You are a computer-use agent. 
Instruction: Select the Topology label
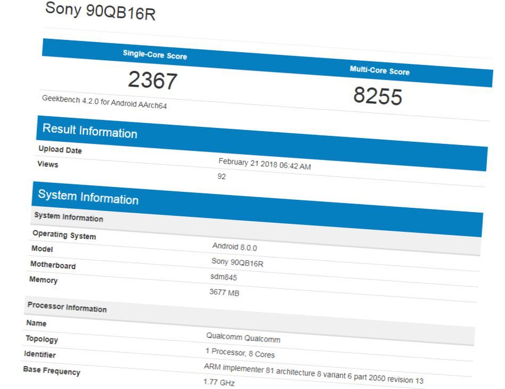[42, 339]
